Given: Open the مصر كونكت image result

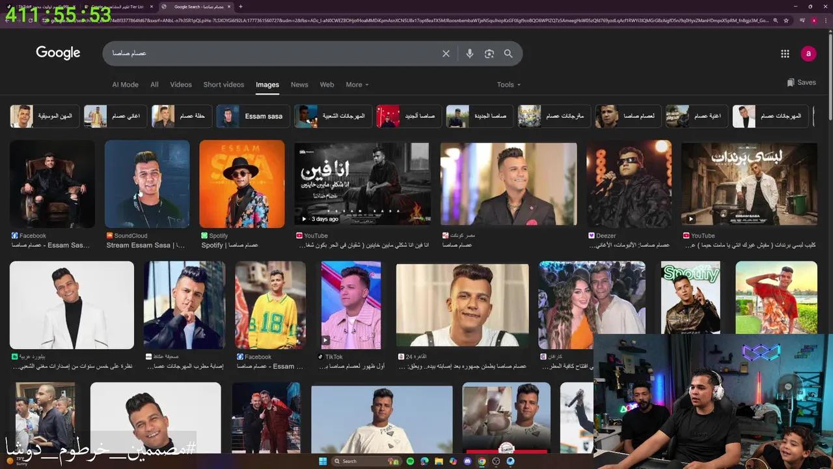Looking at the screenshot, I should pyautogui.click(x=508, y=184).
